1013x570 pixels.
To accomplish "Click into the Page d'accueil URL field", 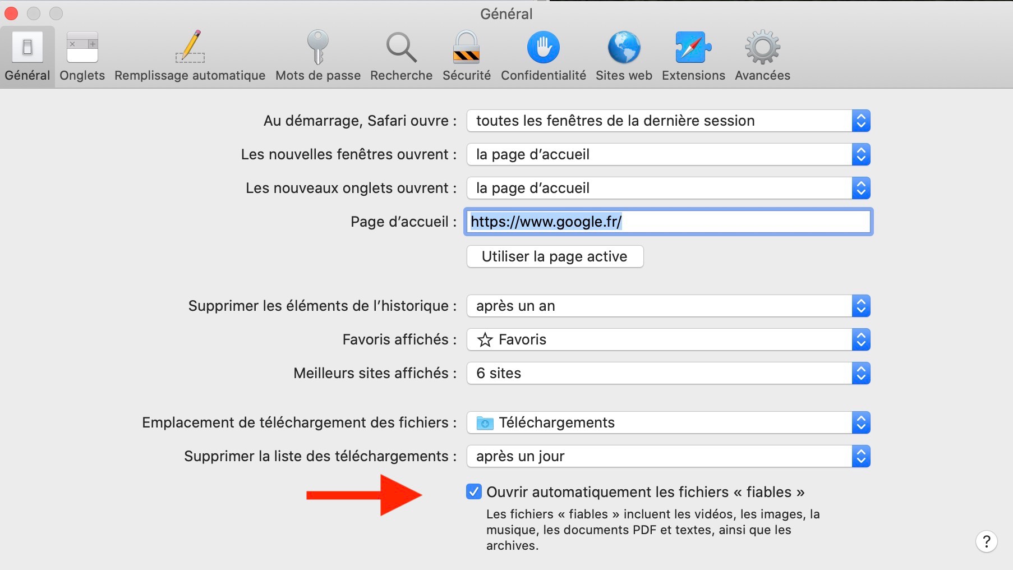I will point(669,222).
